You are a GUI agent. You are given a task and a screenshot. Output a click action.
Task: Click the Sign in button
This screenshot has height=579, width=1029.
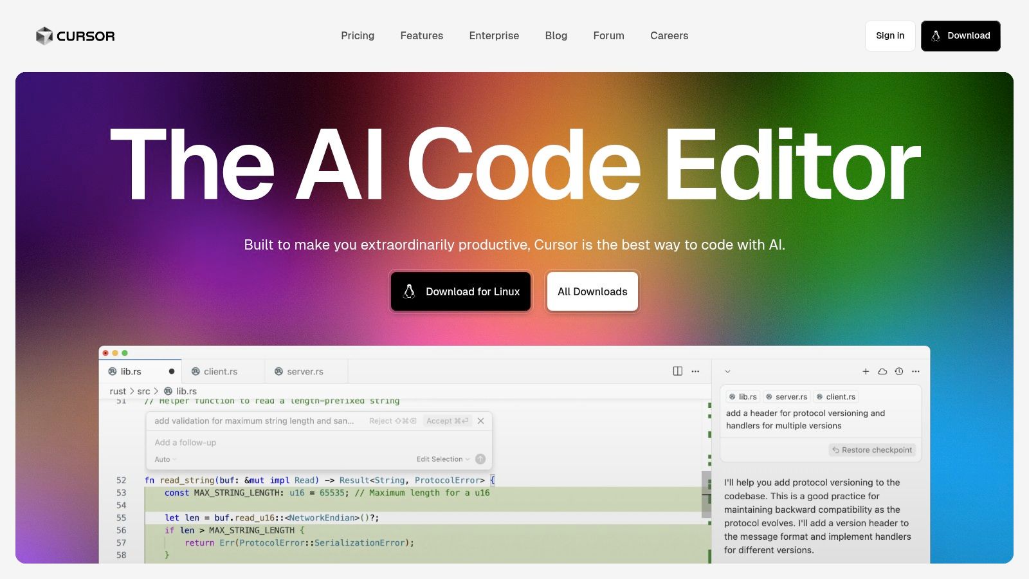coord(890,36)
